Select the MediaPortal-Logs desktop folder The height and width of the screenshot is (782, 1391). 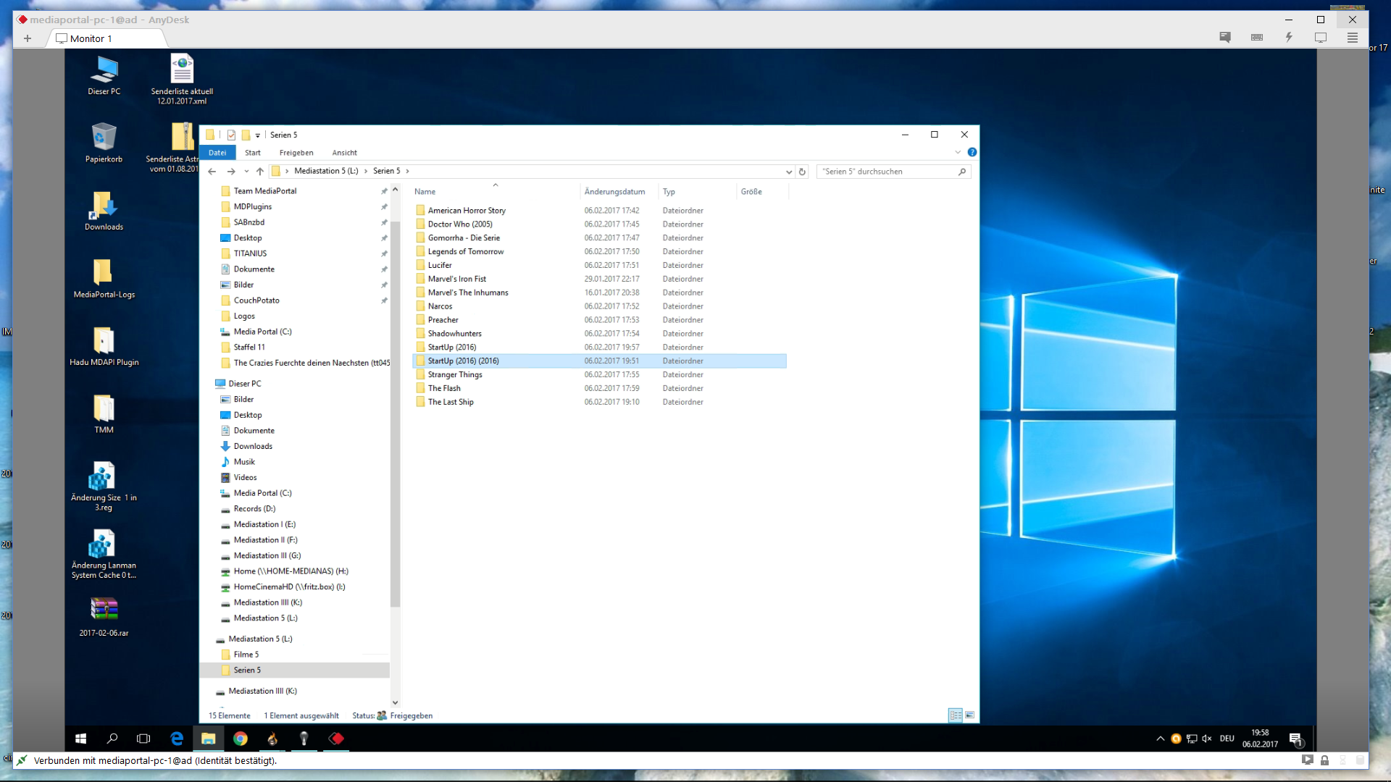[x=104, y=278]
